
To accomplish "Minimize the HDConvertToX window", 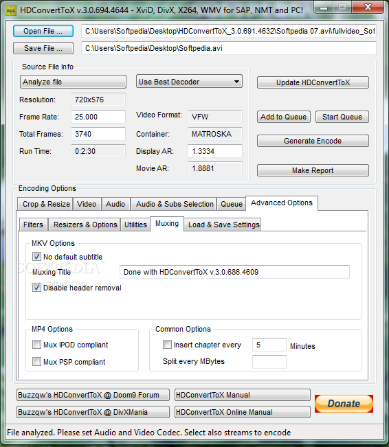I will [324, 8].
